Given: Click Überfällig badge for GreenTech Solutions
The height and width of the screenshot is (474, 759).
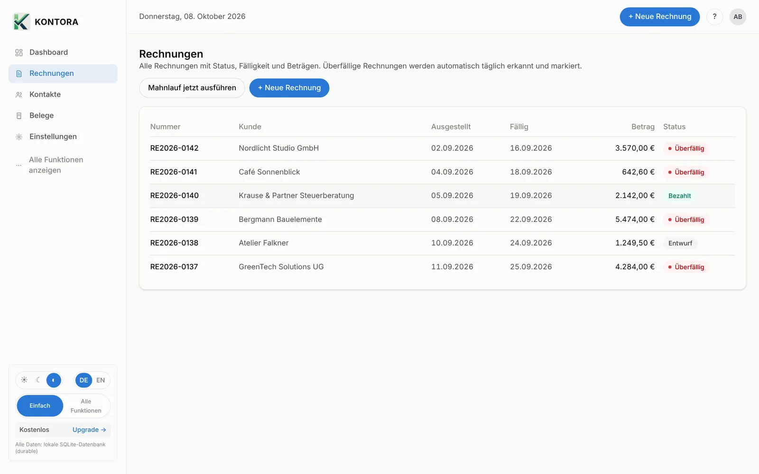Looking at the screenshot, I should (x=686, y=267).
